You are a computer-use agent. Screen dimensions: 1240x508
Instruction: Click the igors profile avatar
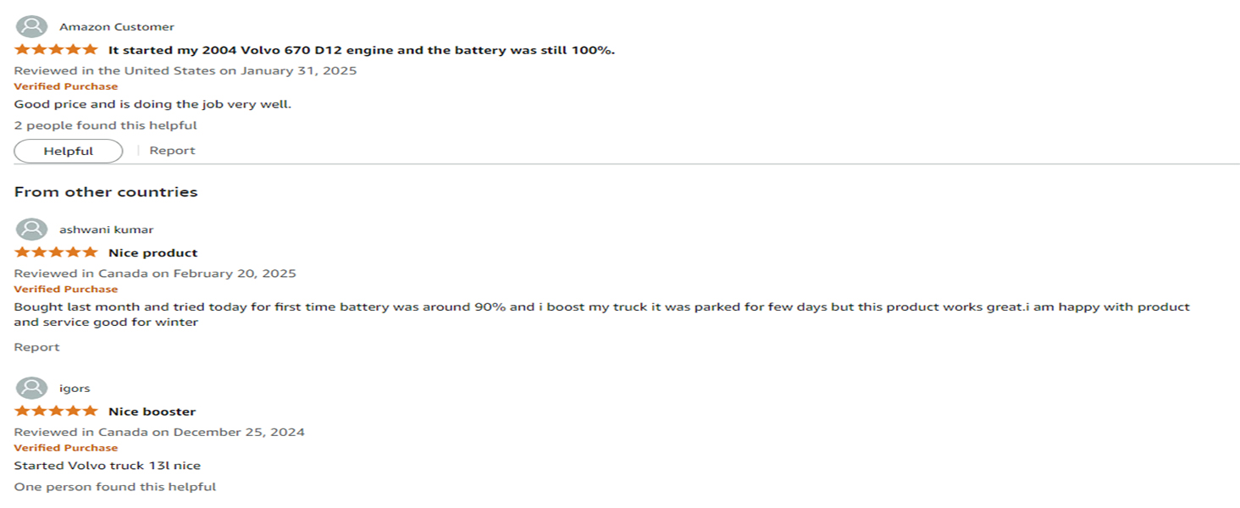pyautogui.click(x=32, y=388)
